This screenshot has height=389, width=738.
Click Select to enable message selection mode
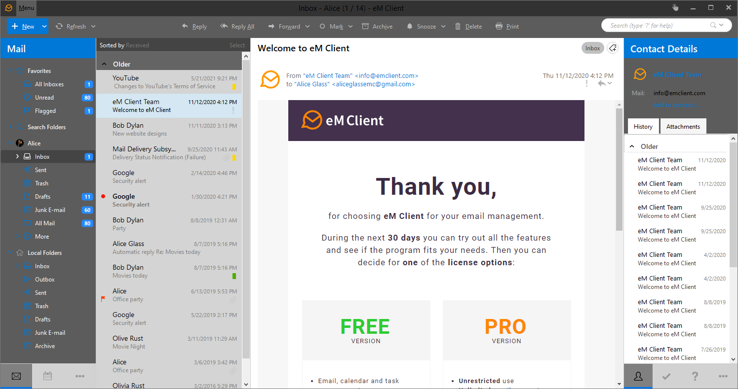tap(237, 45)
